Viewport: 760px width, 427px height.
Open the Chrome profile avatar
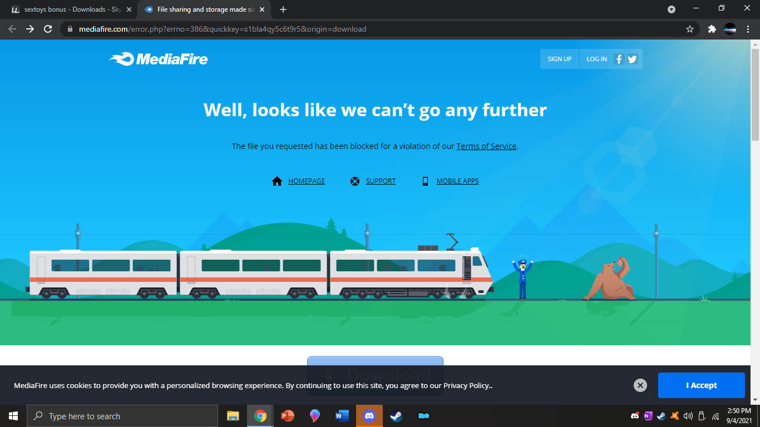730,29
